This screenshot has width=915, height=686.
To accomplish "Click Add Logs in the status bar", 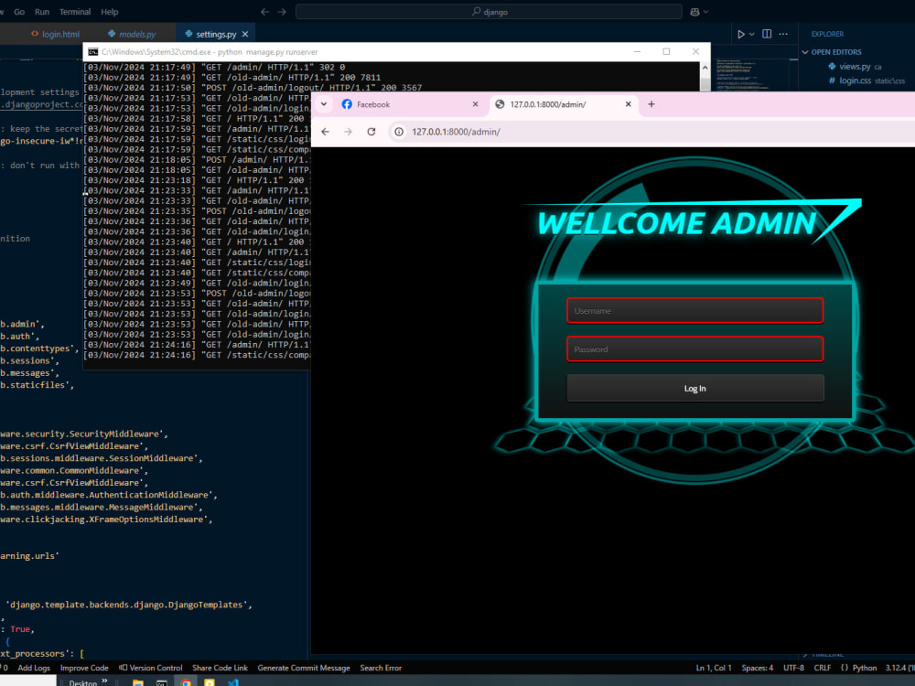I will [34, 668].
